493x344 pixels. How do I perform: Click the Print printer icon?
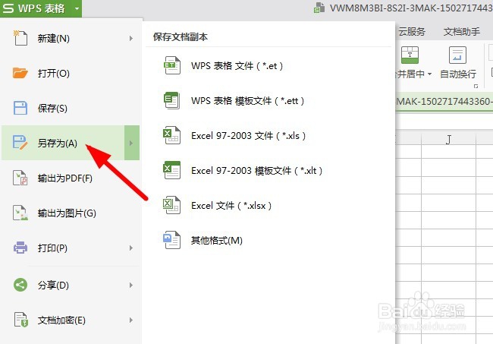pyautogui.click(x=20, y=248)
